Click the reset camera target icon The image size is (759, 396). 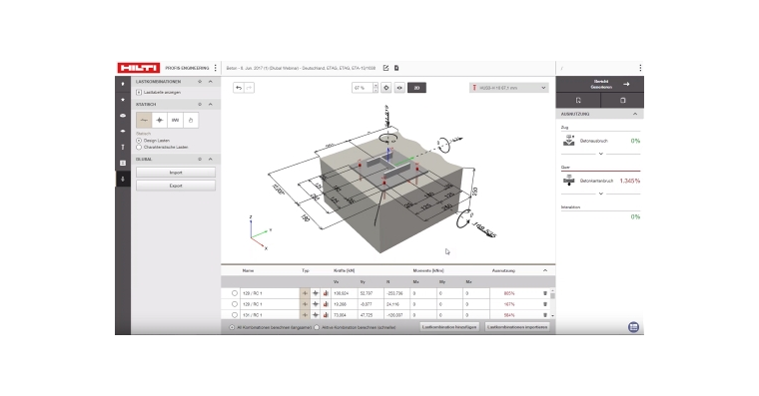coord(386,88)
